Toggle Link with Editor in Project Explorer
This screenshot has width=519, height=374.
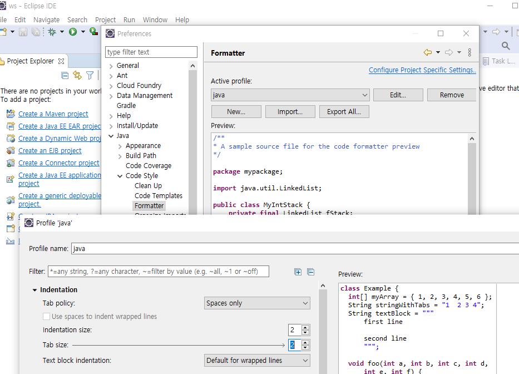coord(77,76)
